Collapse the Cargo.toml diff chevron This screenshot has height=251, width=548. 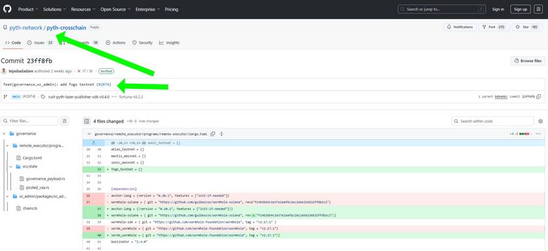click(x=90, y=134)
